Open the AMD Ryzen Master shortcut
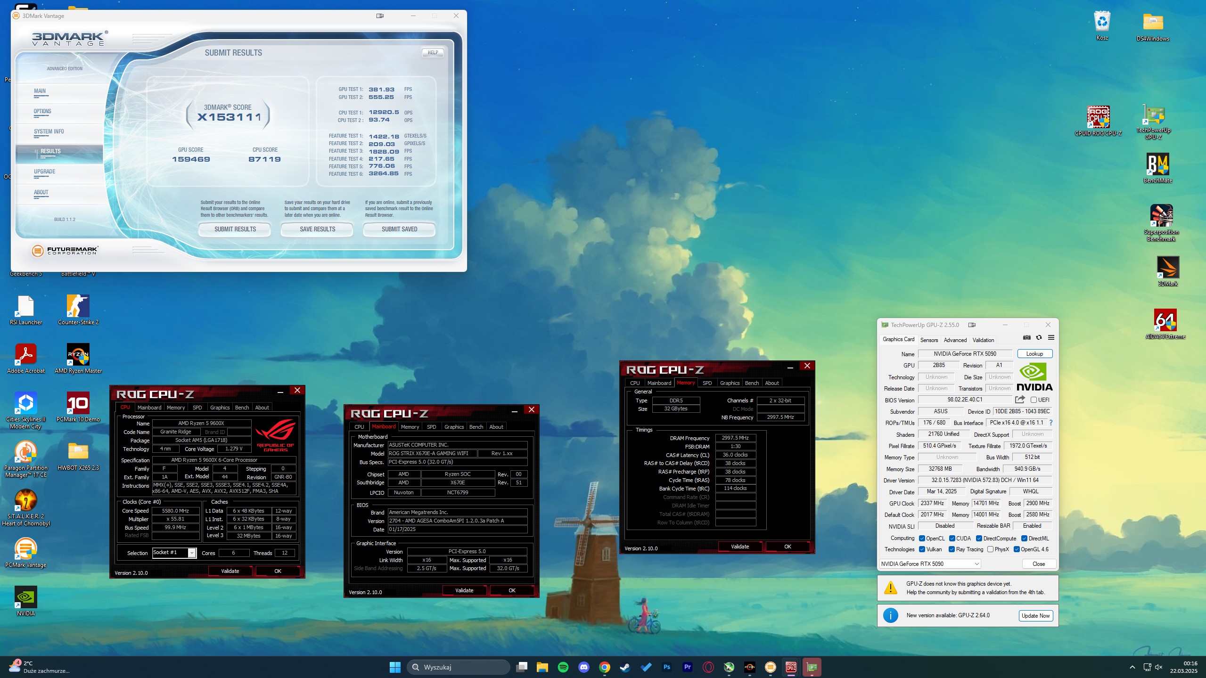Image resolution: width=1206 pixels, height=678 pixels. click(x=78, y=358)
